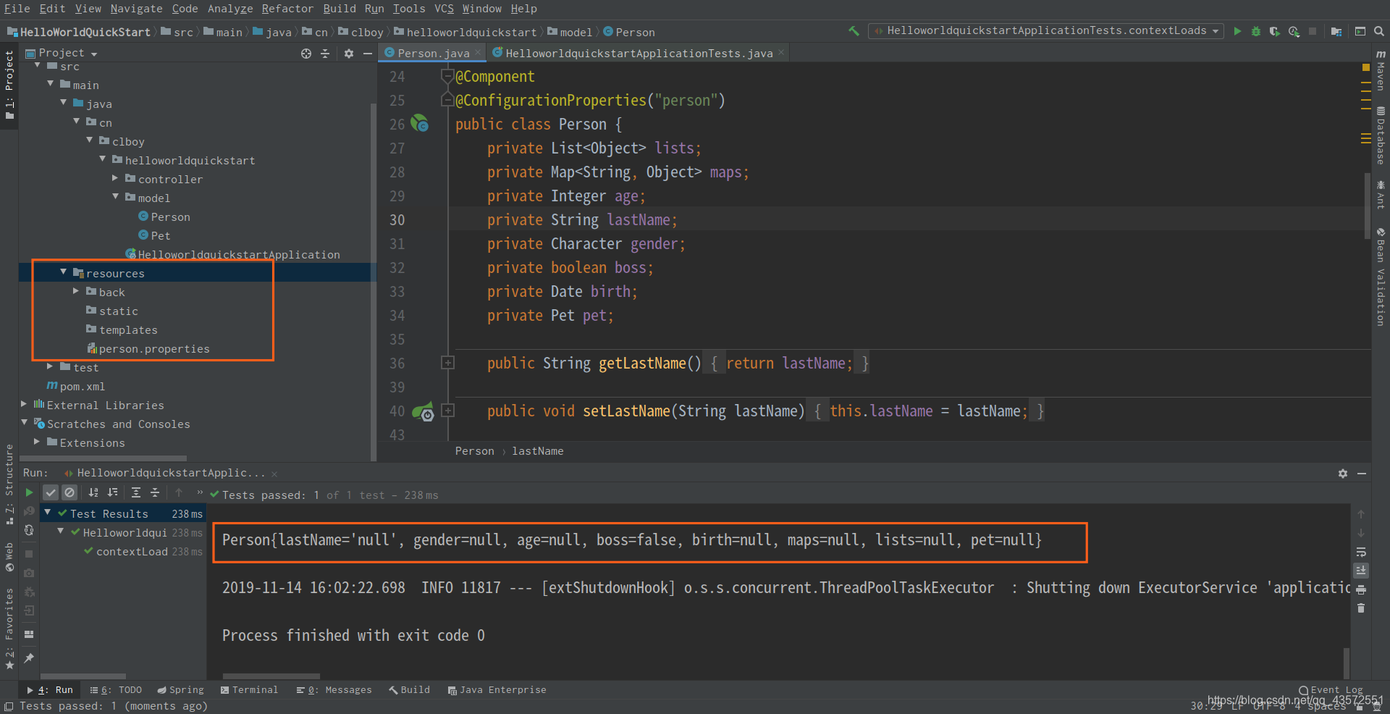Viewport: 1390px width, 714px height.
Task: Open the TODO tool window button
Action: [x=116, y=690]
